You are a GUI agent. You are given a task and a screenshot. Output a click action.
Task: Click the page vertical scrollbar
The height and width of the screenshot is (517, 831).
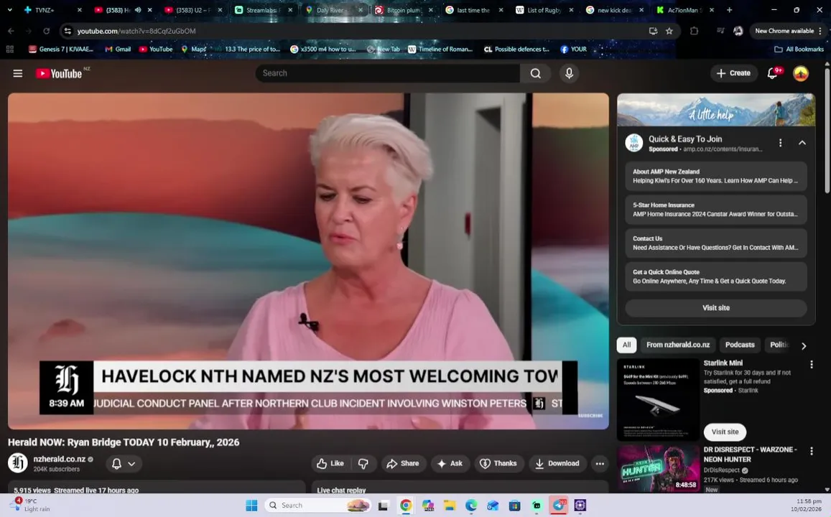[827, 130]
